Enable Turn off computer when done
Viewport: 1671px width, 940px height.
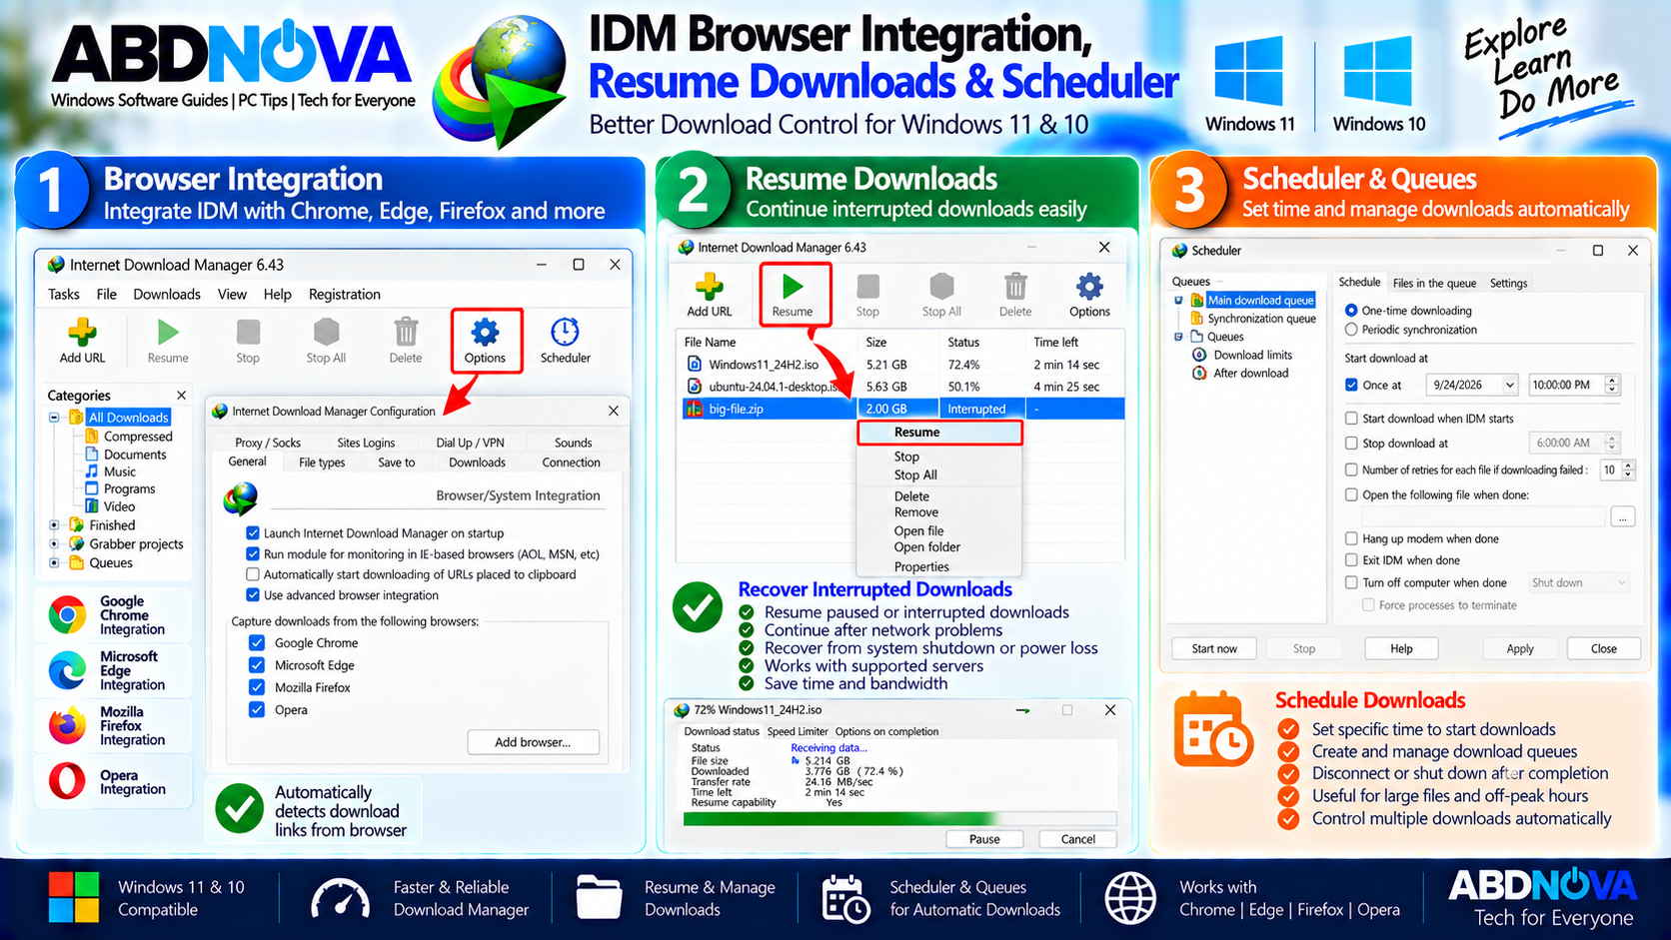tap(1351, 582)
